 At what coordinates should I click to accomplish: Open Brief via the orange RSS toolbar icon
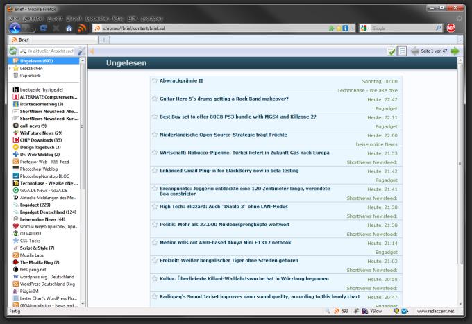pos(82,28)
